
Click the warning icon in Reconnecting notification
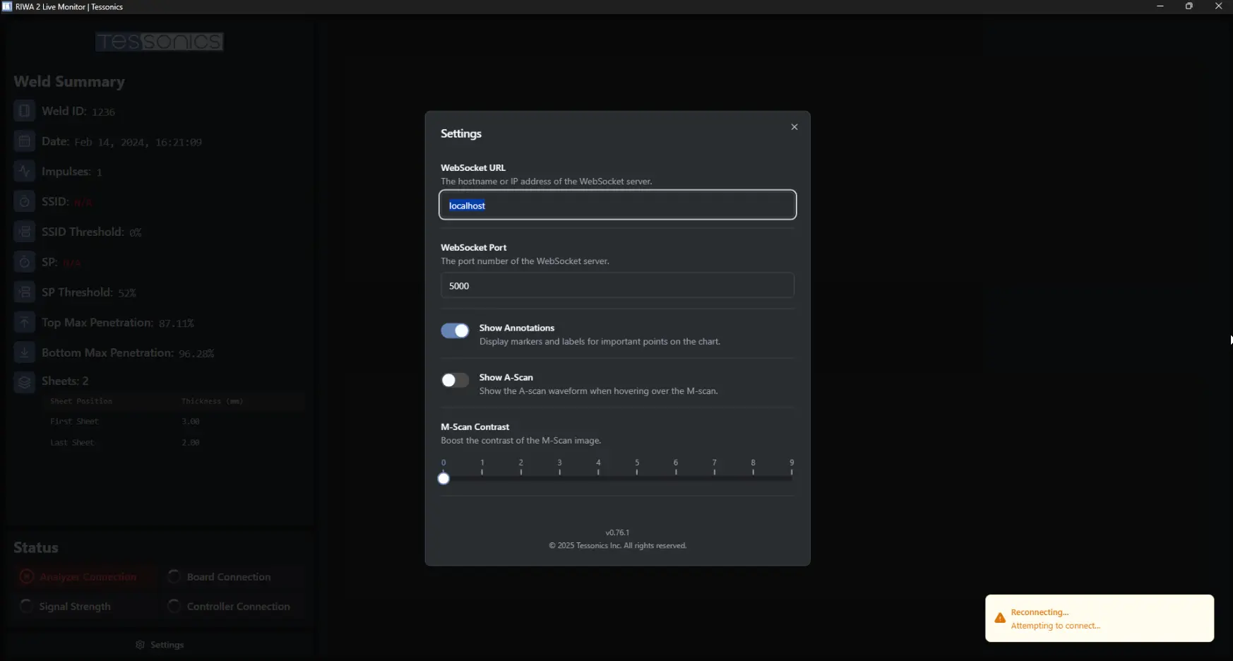1000,618
